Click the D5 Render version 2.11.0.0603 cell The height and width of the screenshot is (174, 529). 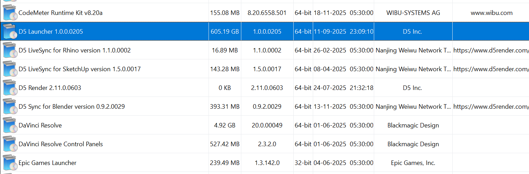point(267,88)
